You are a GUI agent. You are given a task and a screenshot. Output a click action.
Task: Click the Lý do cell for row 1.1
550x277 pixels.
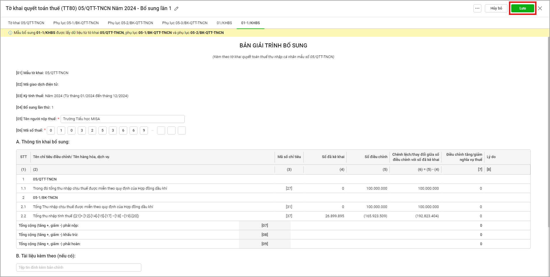pos(507,188)
